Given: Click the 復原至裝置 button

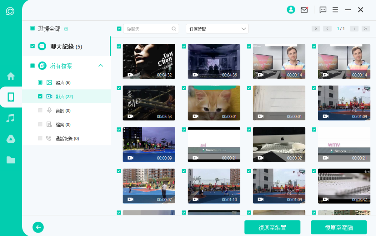Looking at the screenshot, I should tap(272, 227).
